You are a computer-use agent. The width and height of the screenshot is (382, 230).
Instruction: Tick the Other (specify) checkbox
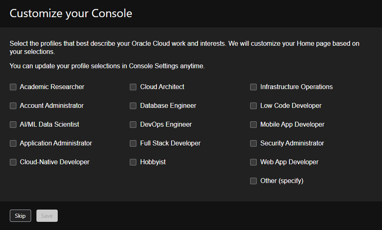pos(253,181)
